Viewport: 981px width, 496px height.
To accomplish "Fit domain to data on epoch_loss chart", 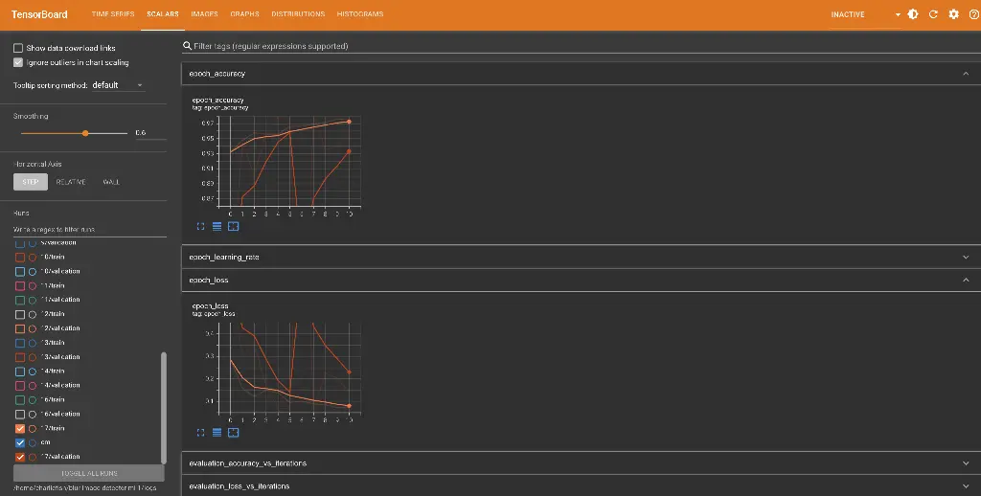I will 234,433.
